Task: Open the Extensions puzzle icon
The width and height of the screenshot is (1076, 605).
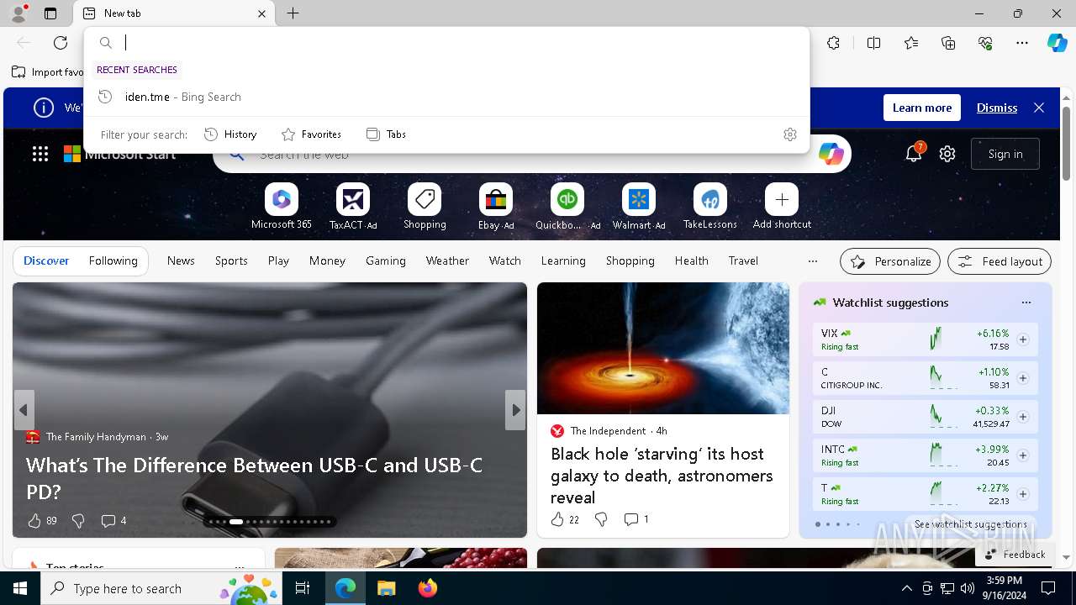Action: tap(833, 43)
